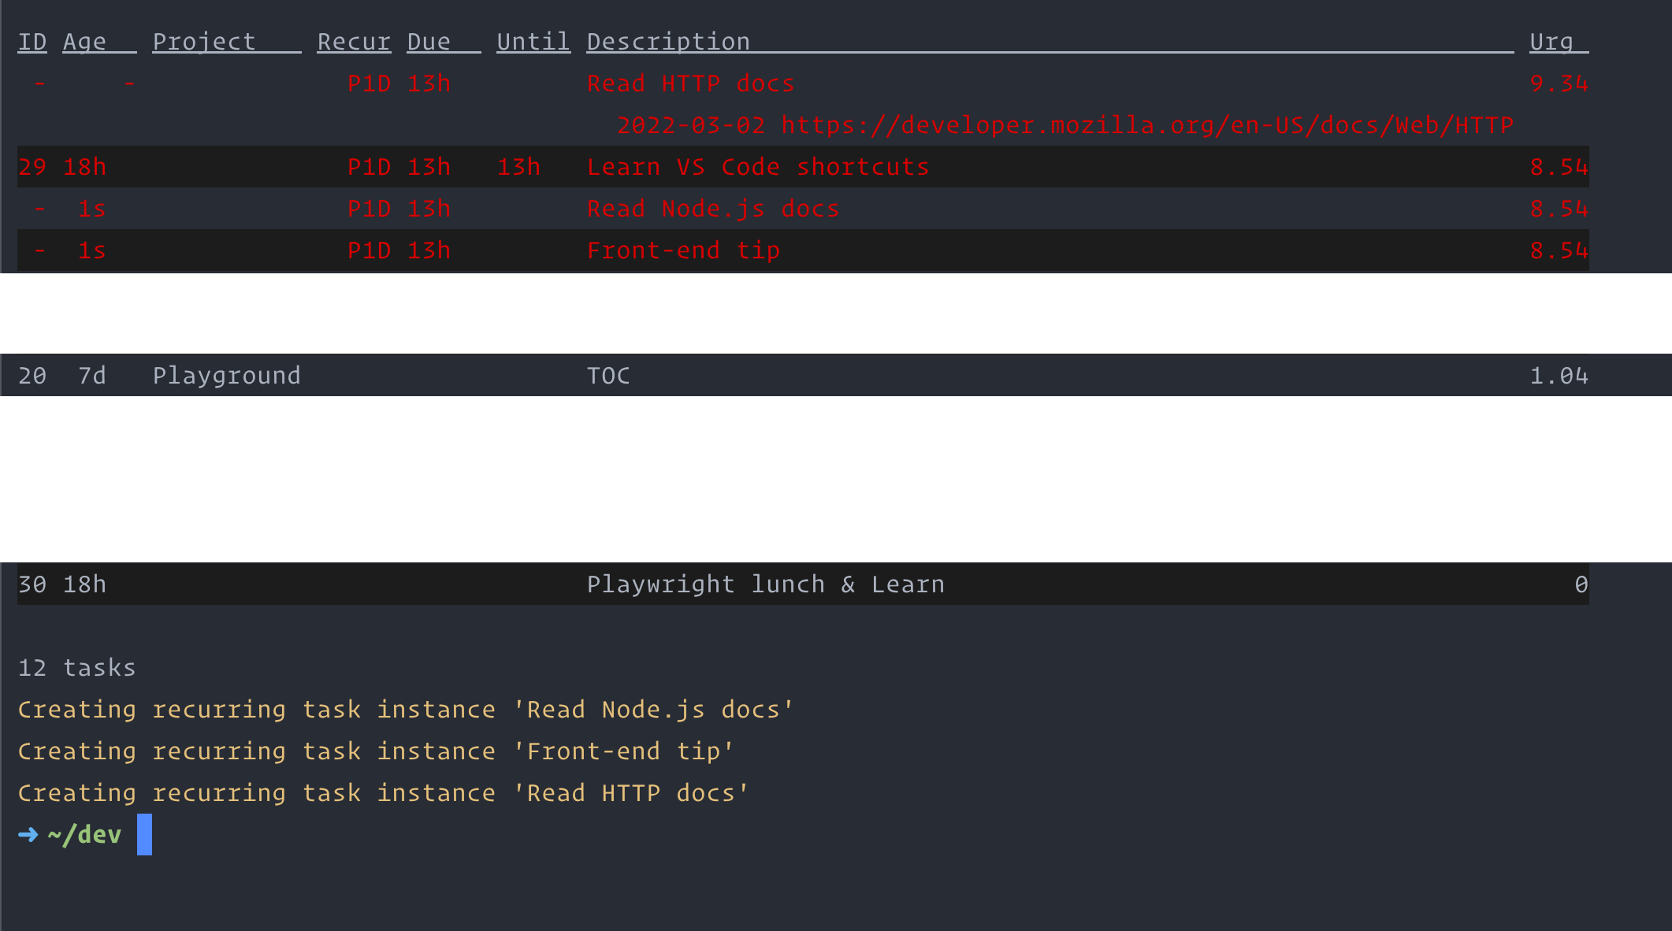This screenshot has width=1672, height=931.
Task: Click the Playground project name
Action: pyautogui.click(x=226, y=376)
